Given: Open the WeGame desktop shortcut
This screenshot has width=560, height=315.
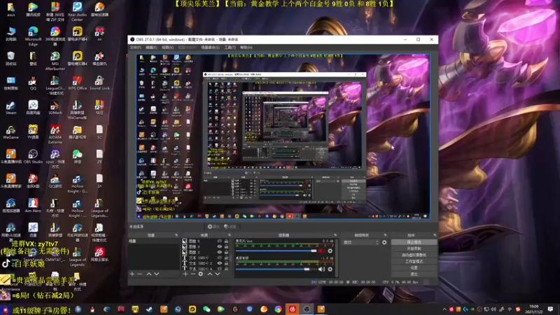Looking at the screenshot, I should (x=10, y=132).
